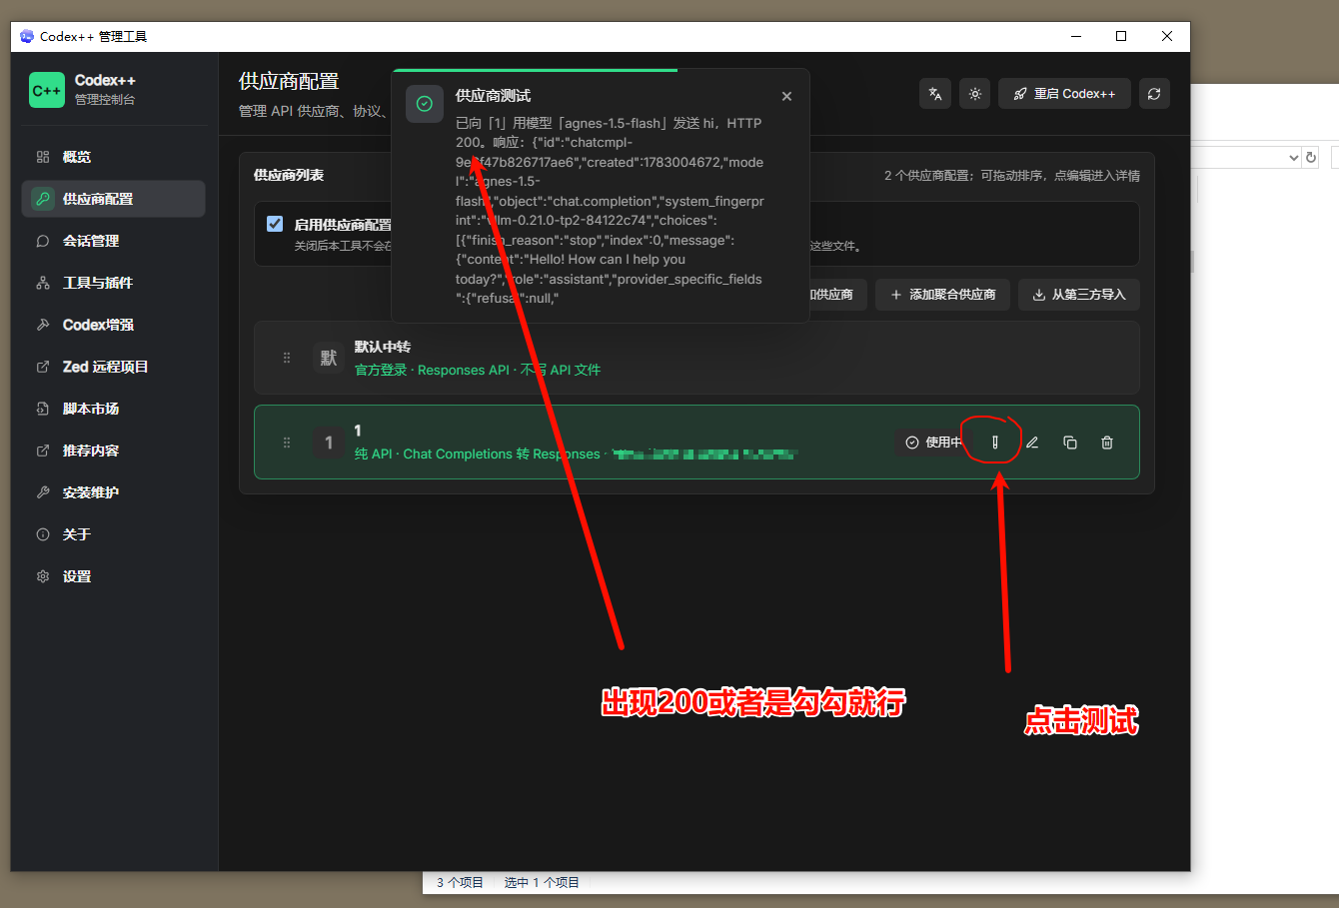The height and width of the screenshot is (908, 1339).
Task: Click 3 个项目 in Explorer status bar
Action: pos(460,883)
